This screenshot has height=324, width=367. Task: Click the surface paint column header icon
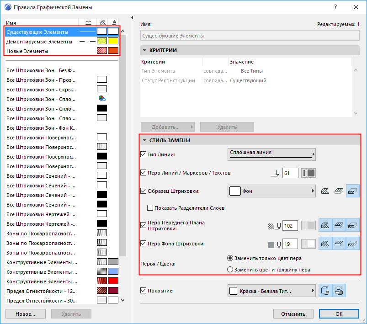(x=114, y=23)
